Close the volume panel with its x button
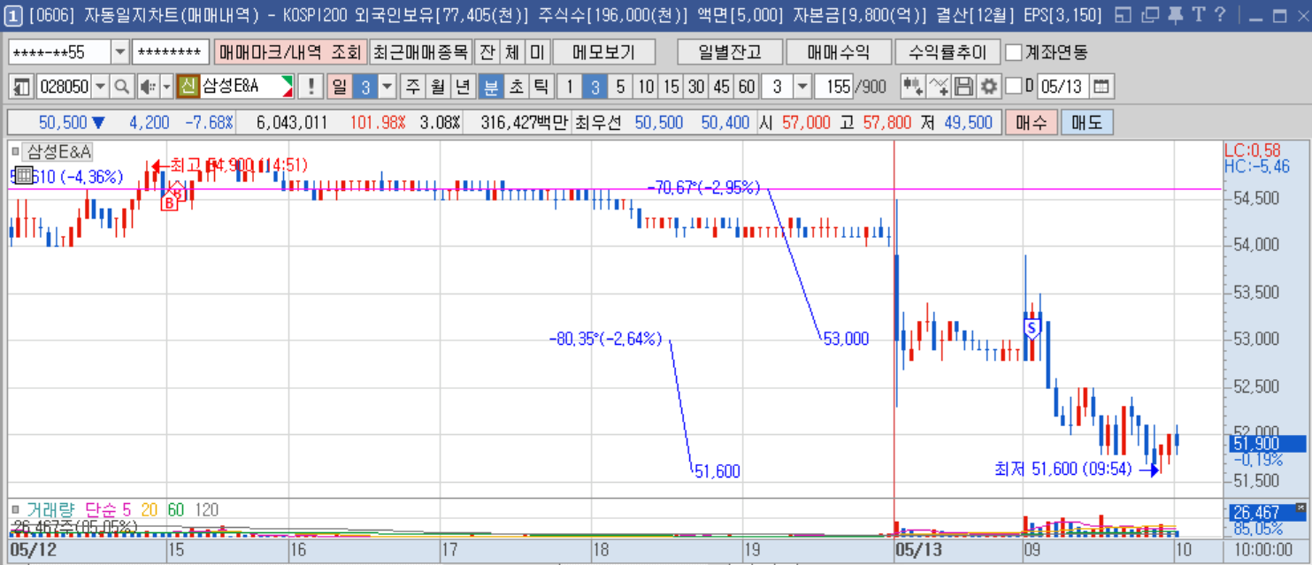Image resolution: width=1312 pixels, height=565 pixels. [x=1300, y=508]
